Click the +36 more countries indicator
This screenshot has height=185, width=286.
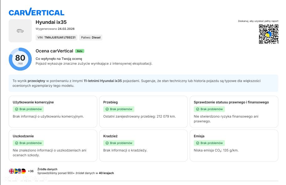coord(31,171)
